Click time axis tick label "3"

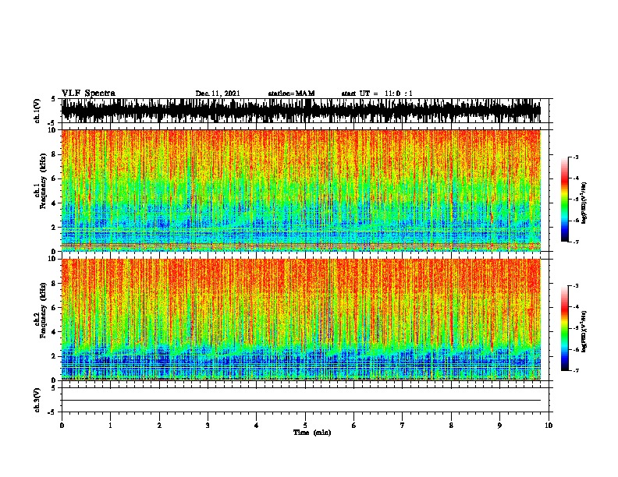208,426
